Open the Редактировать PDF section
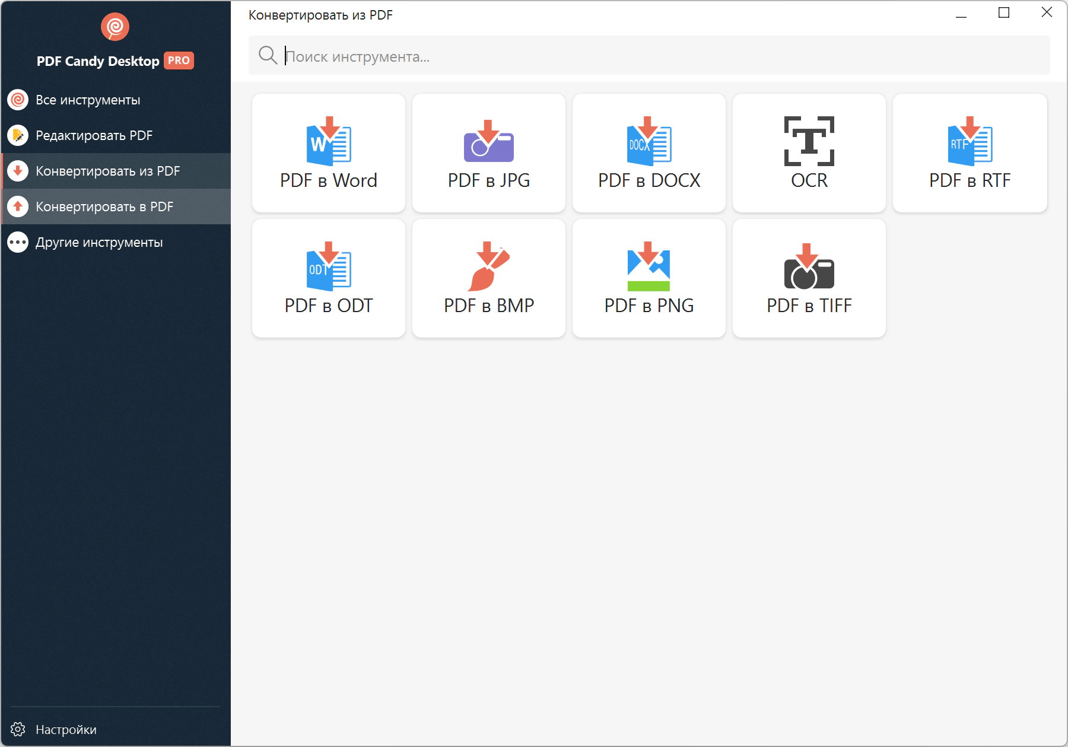Viewport: 1068px width, 747px height. (x=94, y=136)
